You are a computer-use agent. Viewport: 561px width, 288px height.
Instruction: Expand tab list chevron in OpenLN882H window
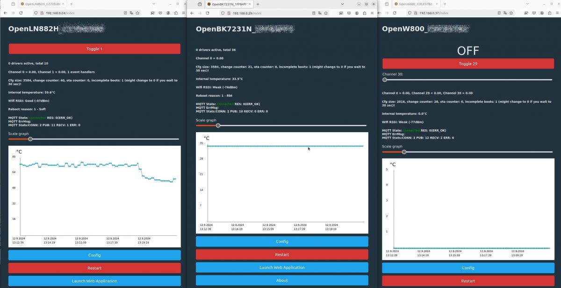pyautogui.click(x=154, y=4)
